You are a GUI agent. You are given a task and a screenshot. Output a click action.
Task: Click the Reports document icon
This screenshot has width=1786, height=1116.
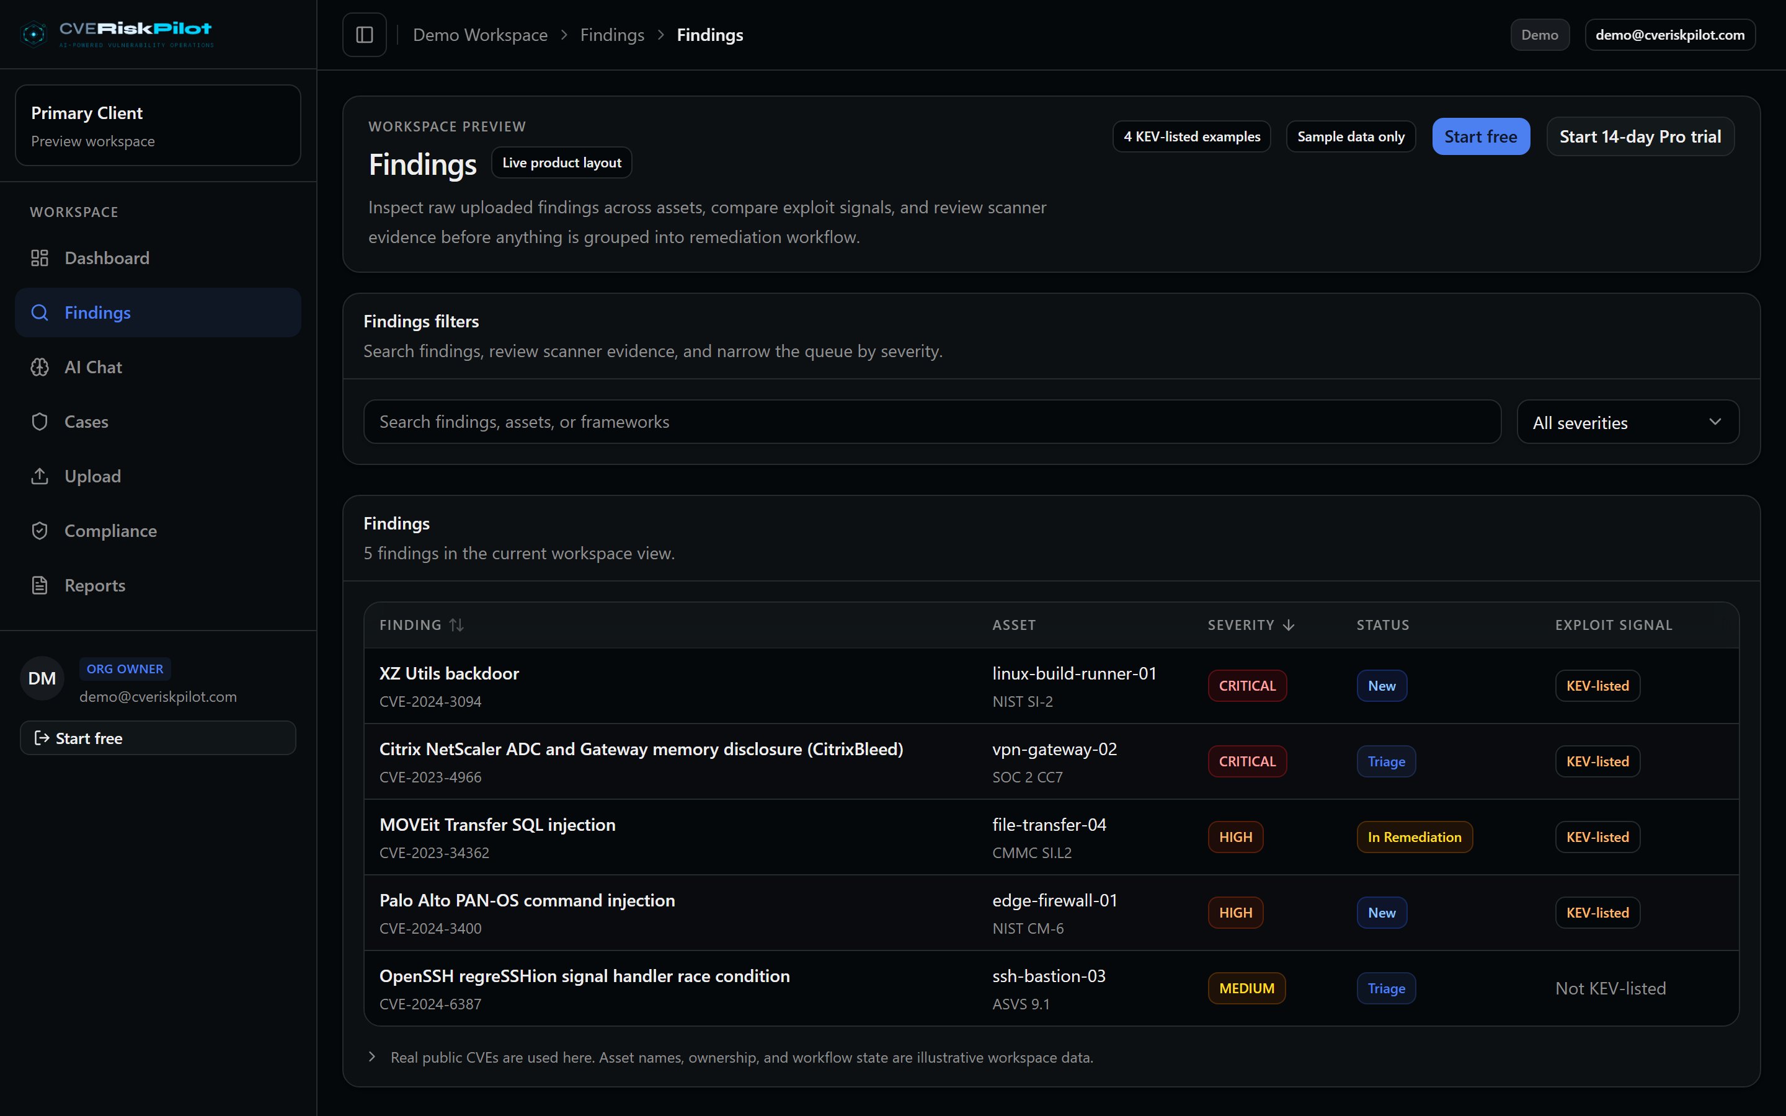(x=40, y=585)
